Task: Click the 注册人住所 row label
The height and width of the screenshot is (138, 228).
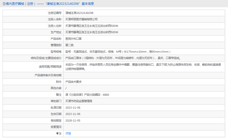Action: tap(55, 26)
